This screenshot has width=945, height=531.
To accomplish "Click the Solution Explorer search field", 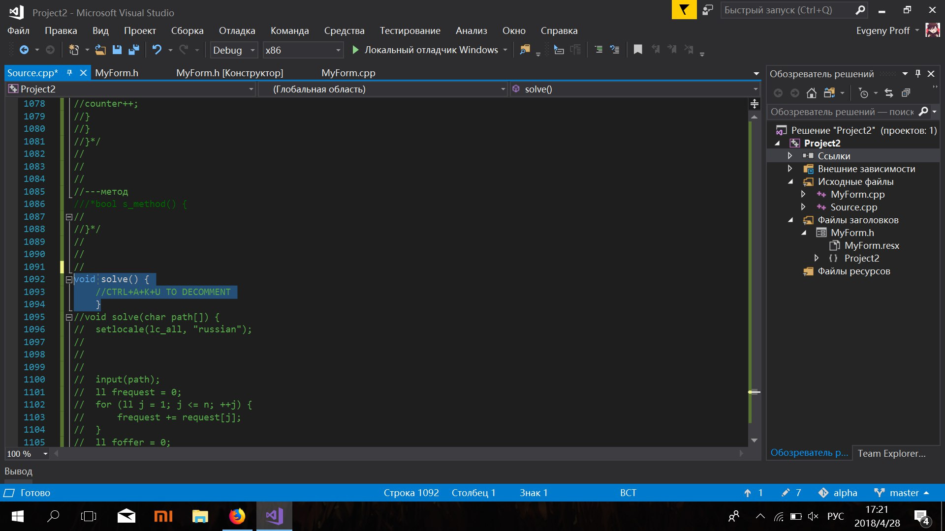I will pos(843,112).
